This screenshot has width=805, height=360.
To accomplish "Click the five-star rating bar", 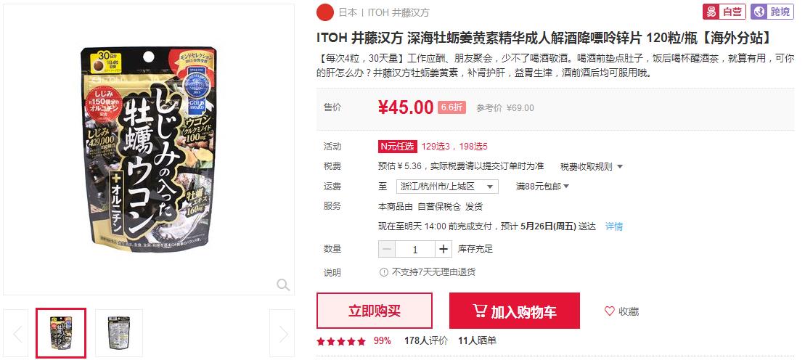I will (x=341, y=341).
